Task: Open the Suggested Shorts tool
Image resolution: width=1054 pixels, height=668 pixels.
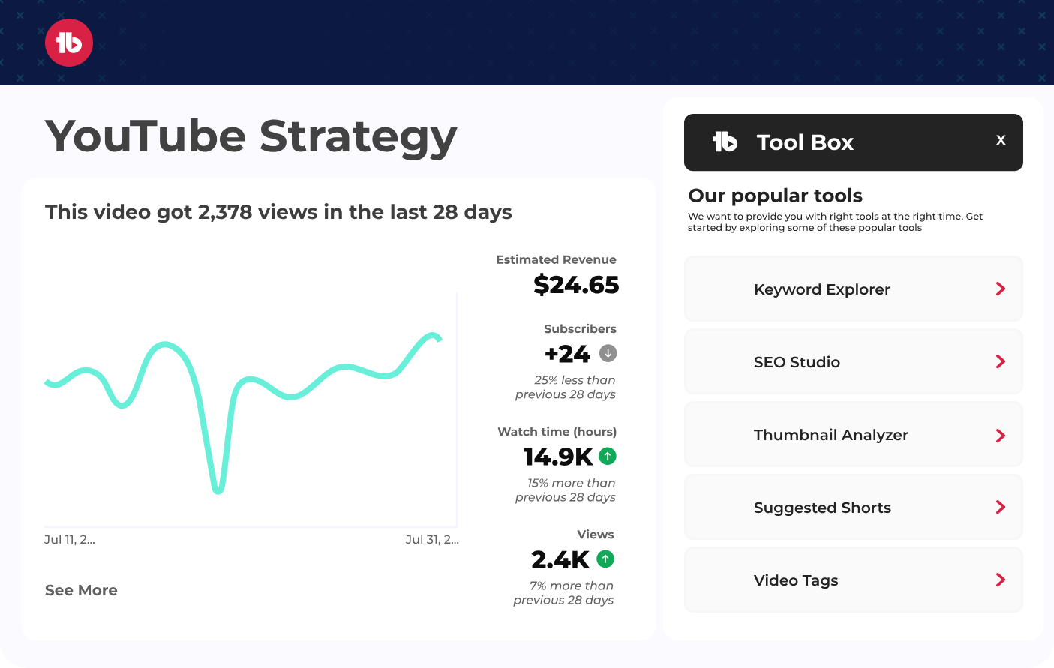Action: (822, 508)
